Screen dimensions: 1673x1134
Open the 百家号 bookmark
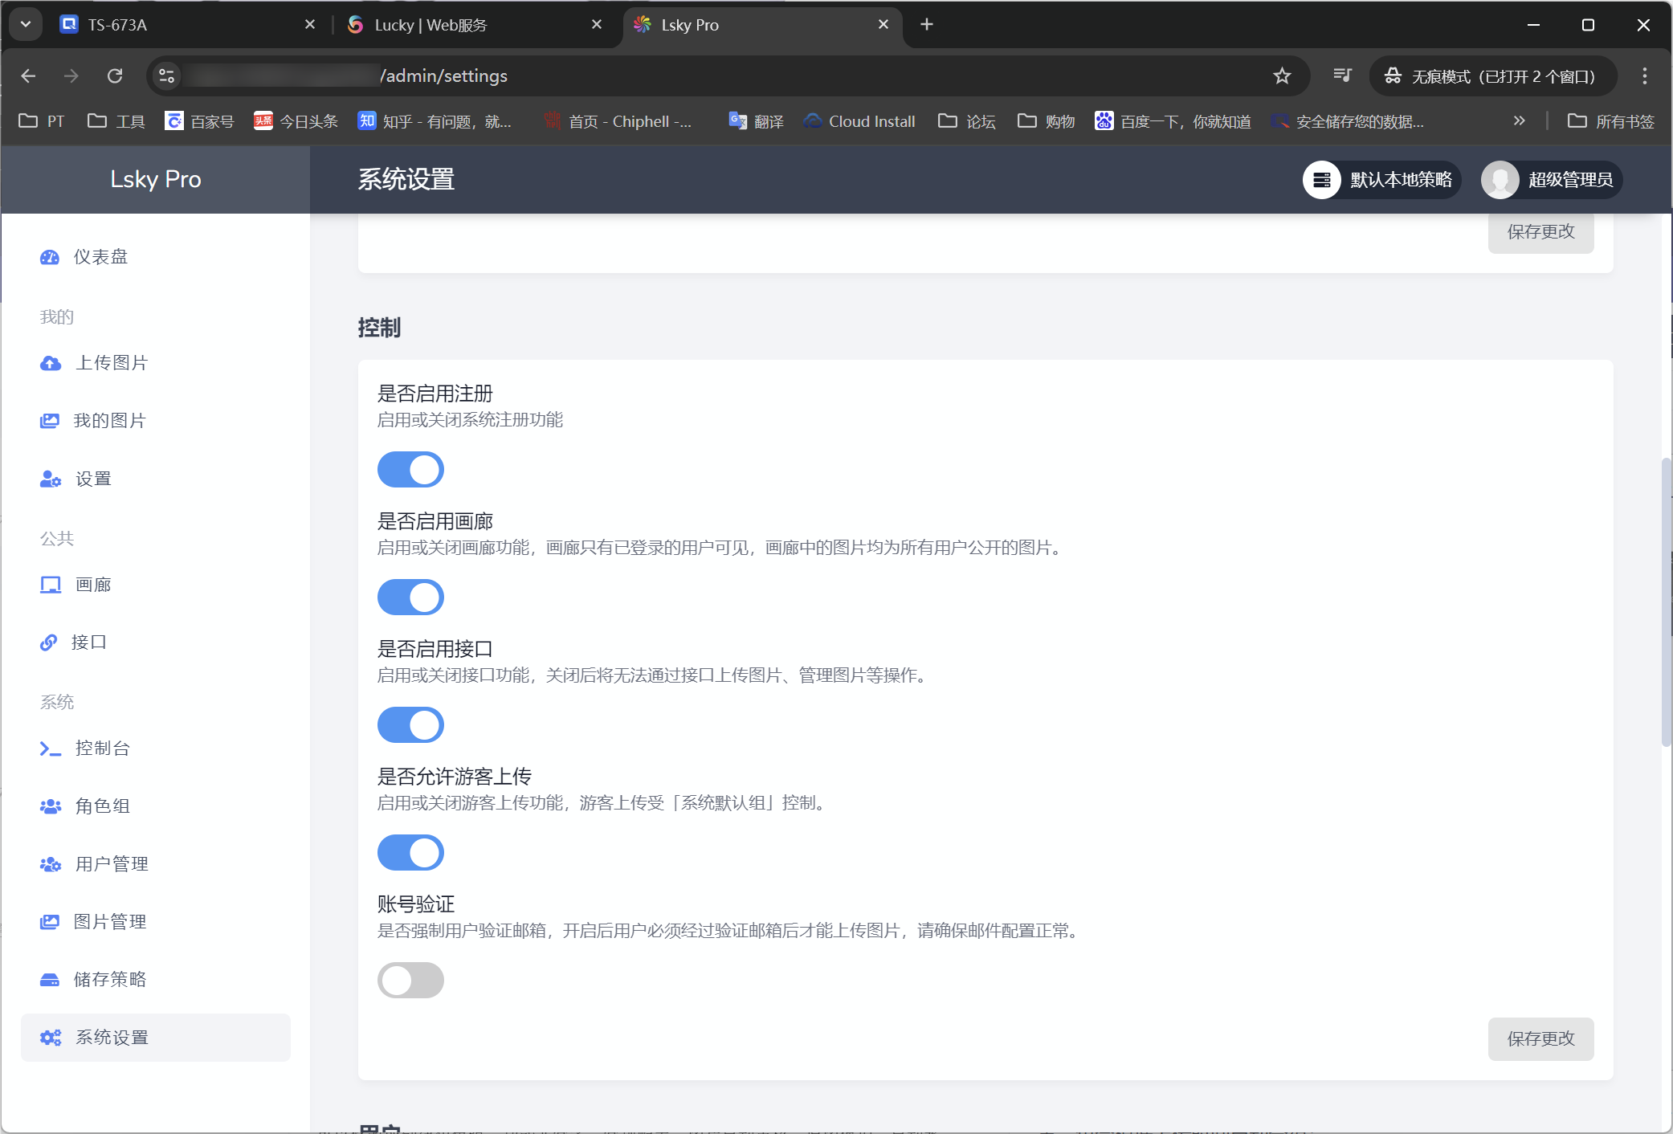[199, 121]
